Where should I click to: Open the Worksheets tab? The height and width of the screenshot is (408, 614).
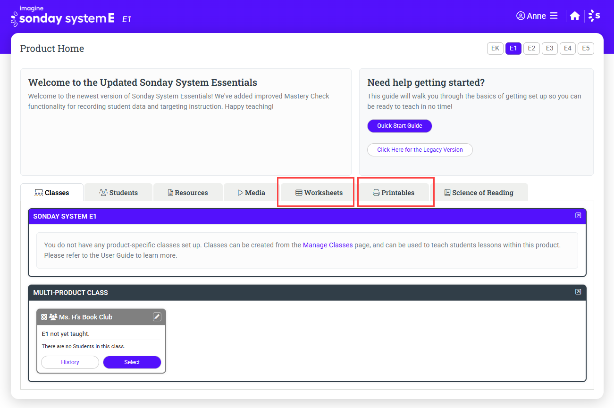pos(319,193)
